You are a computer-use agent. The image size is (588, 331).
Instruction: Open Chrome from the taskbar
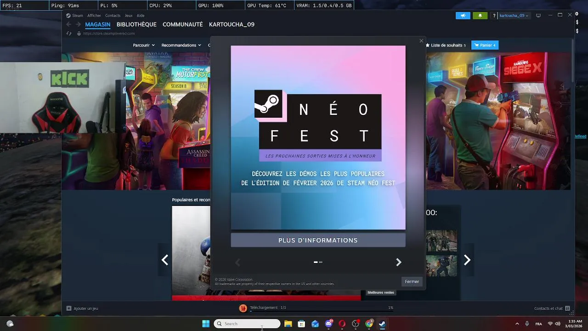pos(369,324)
